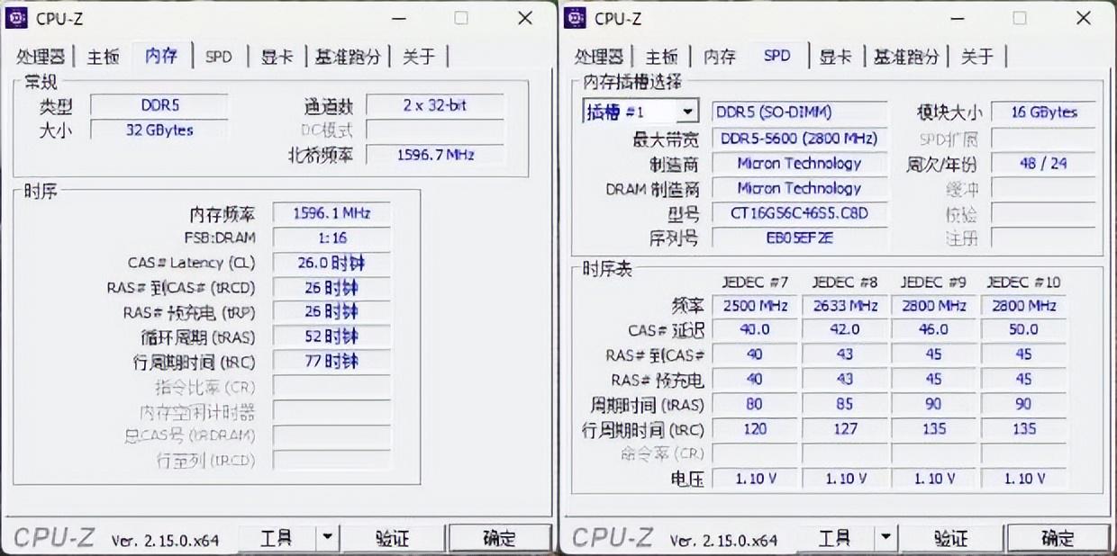This screenshot has width=1117, height=556.
Task: Close the left CPU-Z memory window
Action: click(x=525, y=18)
